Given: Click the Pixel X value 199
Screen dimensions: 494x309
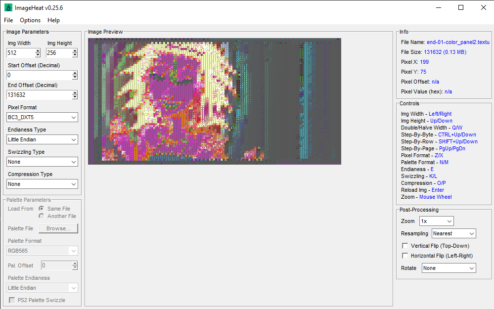Looking at the screenshot, I should pos(424,62).
